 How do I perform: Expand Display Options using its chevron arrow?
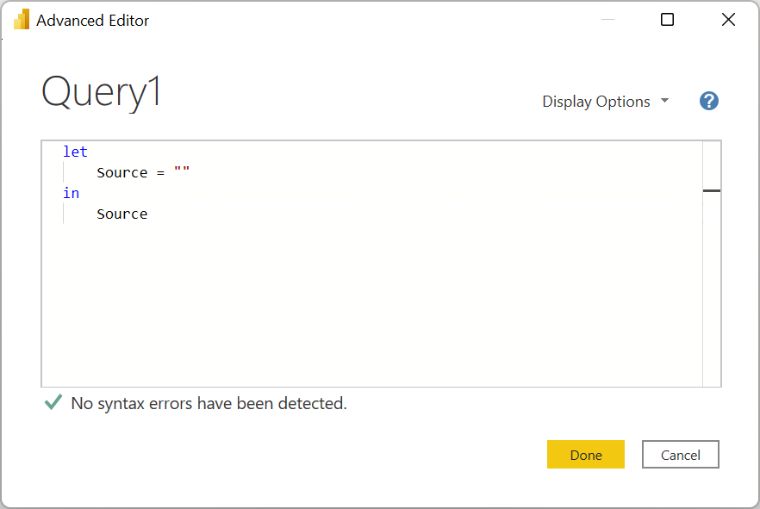[664, 101]
